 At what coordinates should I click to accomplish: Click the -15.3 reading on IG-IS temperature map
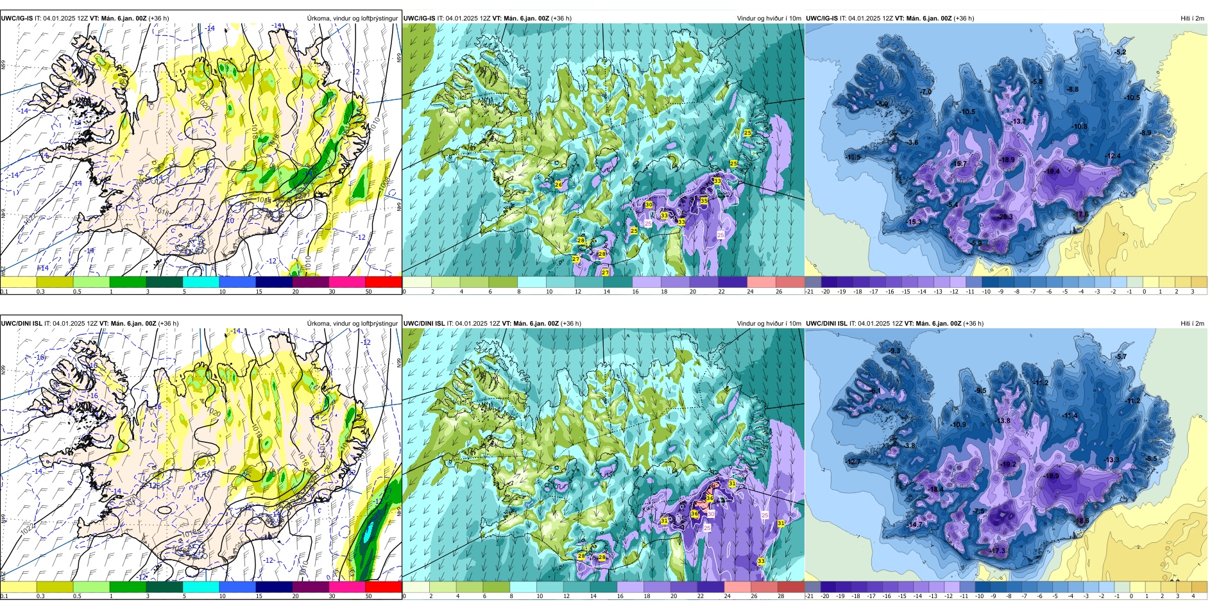tap(914, 222)
